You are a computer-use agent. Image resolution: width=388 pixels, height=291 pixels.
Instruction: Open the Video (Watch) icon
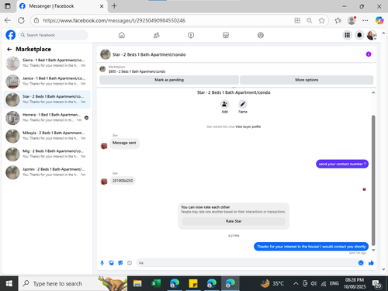(x=191, y=35)
